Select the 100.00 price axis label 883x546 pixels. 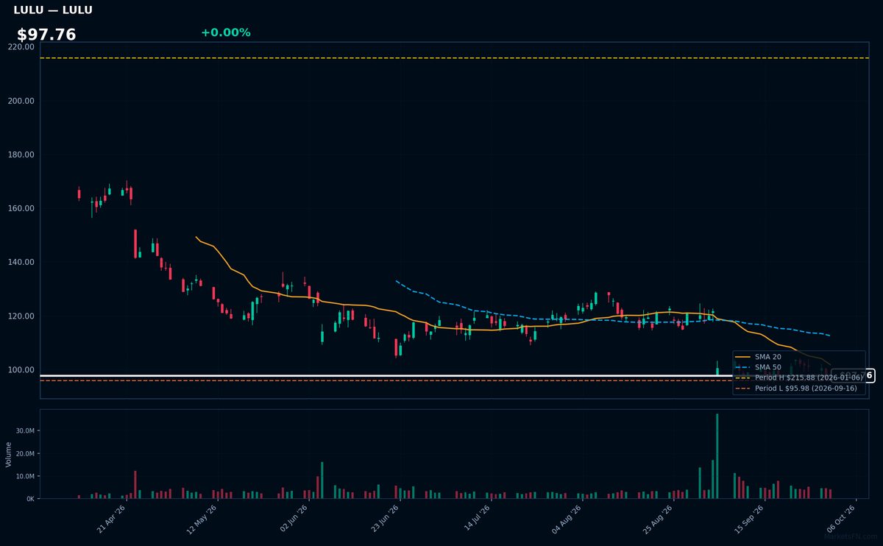tap(21, 370)
